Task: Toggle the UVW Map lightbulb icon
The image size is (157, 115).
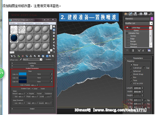Action: [127, 28]
